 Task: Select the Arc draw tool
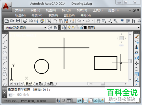[5, 63]
